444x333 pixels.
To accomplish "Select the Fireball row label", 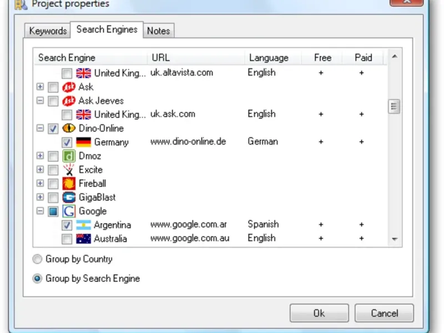I will pyautogui.click(x=92, y=184).
